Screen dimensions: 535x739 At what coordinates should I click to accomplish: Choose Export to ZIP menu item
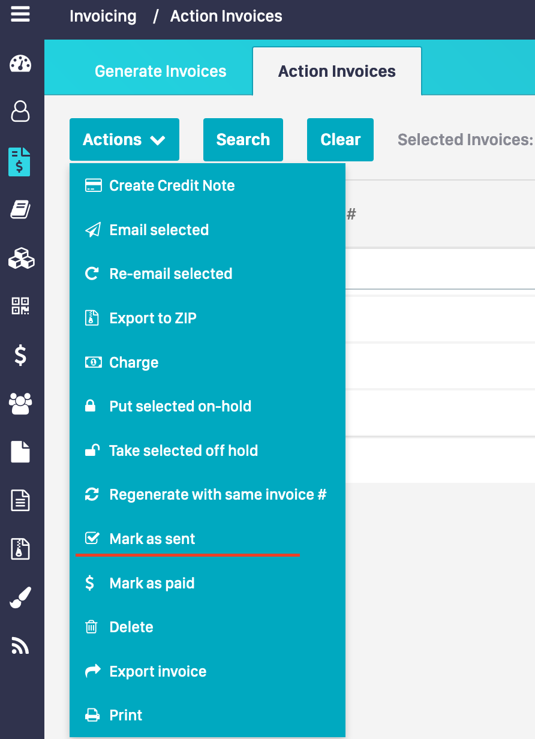pyautogui.click(x=153, y=319)
